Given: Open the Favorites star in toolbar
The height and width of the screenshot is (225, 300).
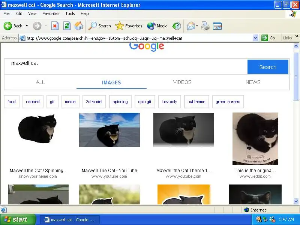Looking at the screenshot, I should click(129, 26).
